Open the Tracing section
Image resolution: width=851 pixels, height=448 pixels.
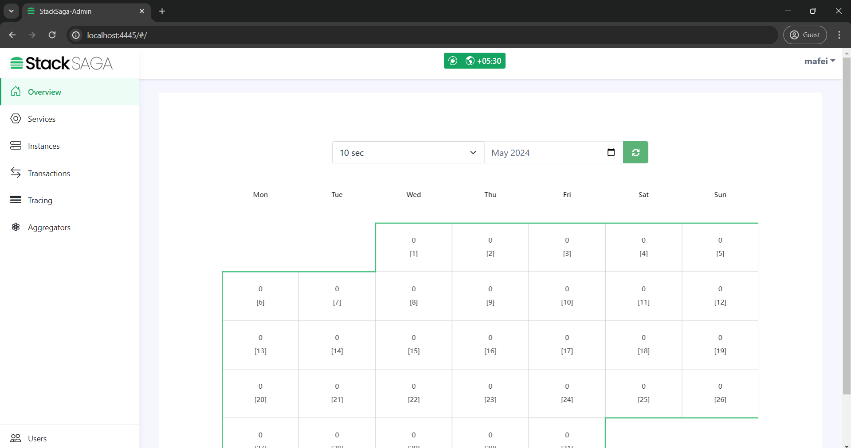tap(39, 200)
